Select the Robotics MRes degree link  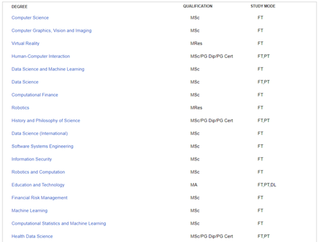click(20, 108)
